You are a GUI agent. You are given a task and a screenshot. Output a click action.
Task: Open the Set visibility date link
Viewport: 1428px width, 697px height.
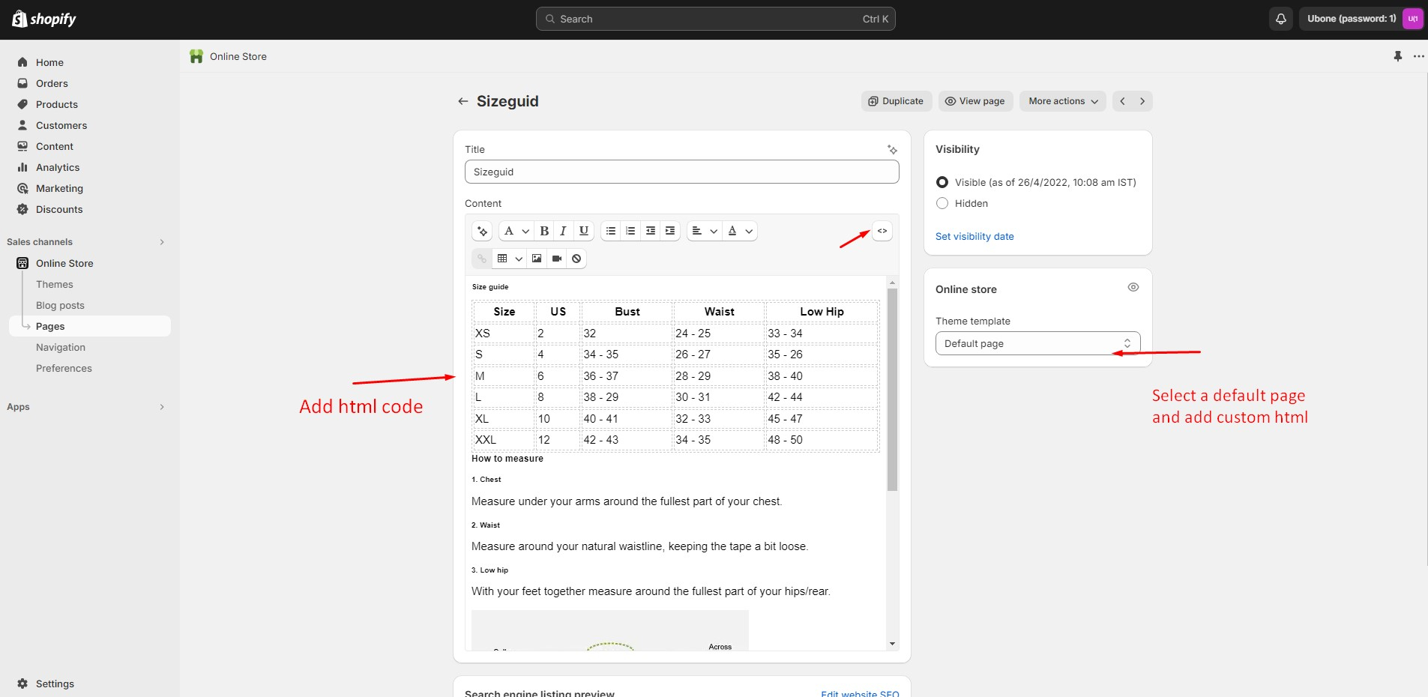click(974, 236)
